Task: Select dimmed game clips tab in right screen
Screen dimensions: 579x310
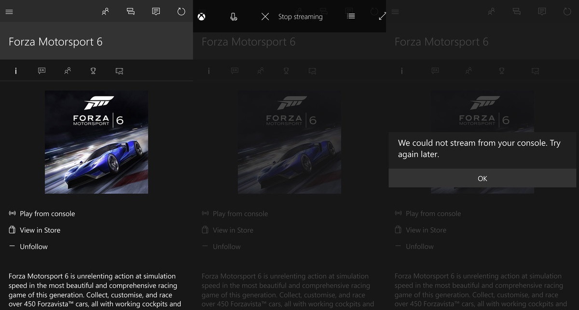Action: point(535,71)
